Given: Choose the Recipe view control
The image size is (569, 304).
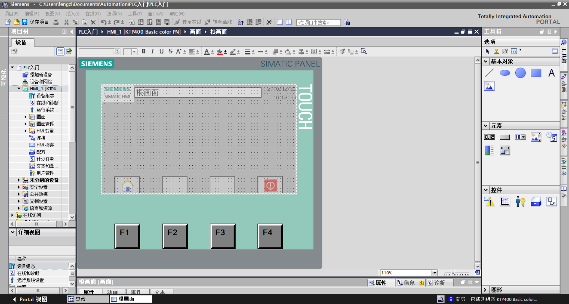Looking at the screenshot, I should [x=536, y=201].
